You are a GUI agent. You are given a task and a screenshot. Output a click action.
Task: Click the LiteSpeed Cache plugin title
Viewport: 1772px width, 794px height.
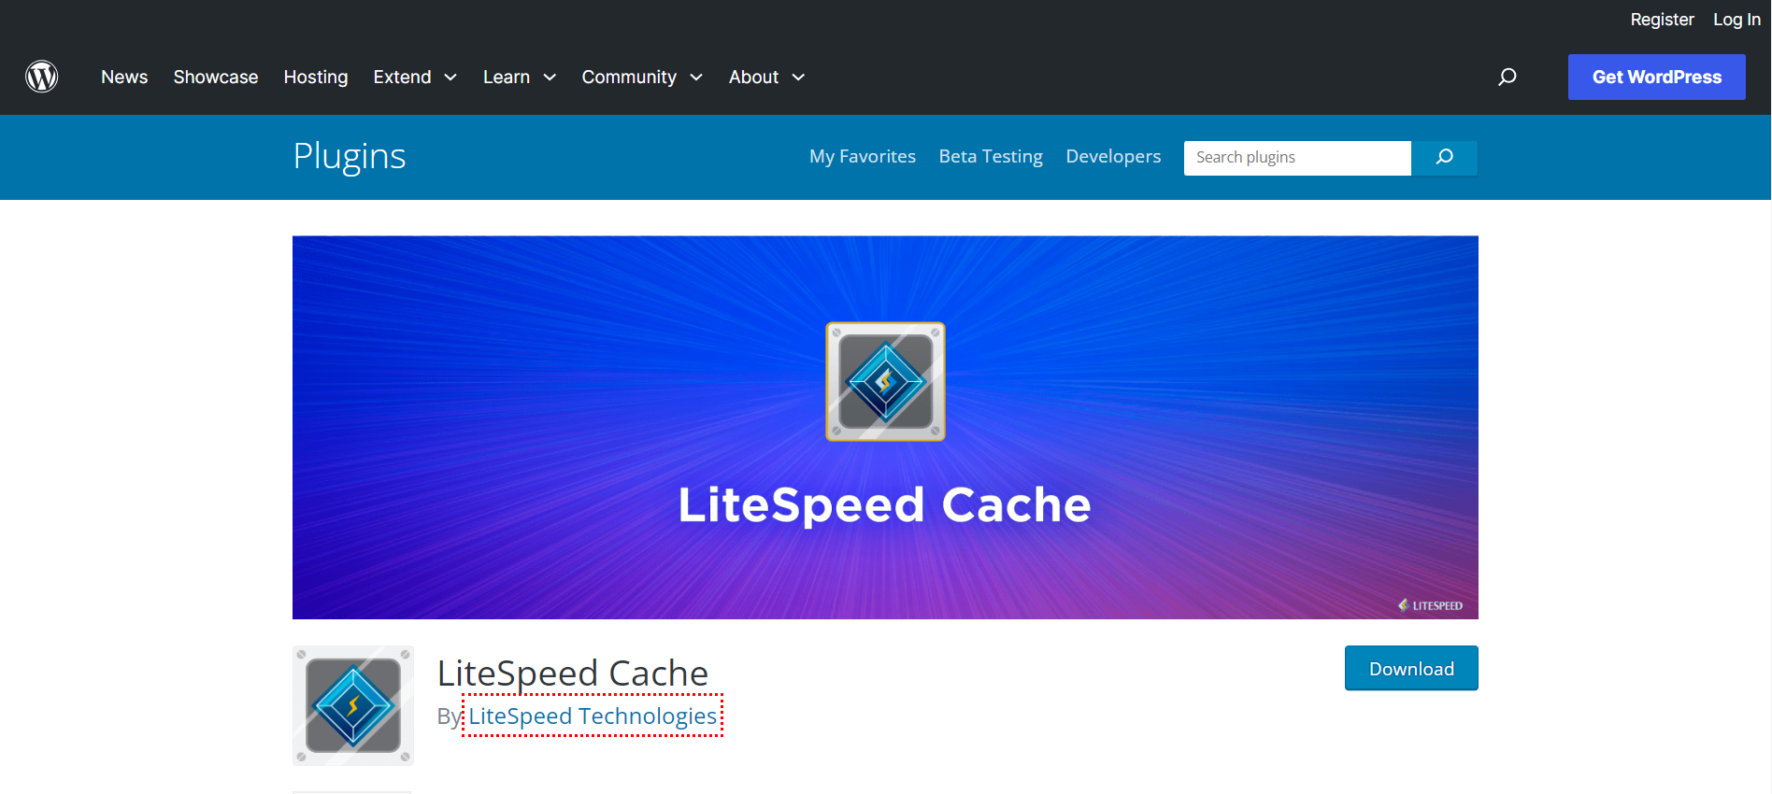tap(573, 673)
